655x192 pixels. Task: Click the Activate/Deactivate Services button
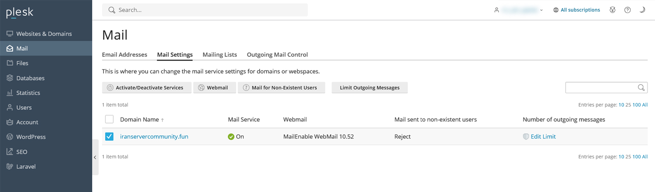tap(146, 88)
